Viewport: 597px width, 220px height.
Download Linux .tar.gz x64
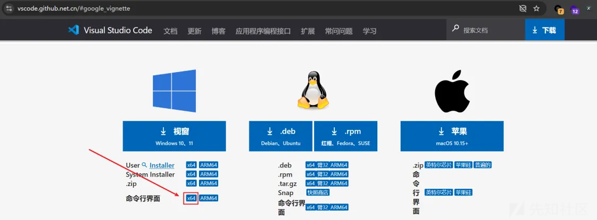pos(310,183)
